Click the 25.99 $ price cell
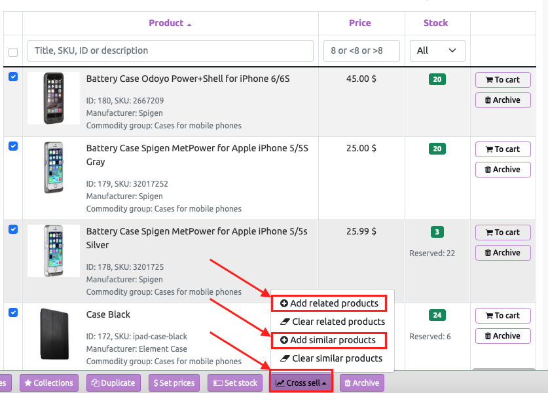 [361, 231]
